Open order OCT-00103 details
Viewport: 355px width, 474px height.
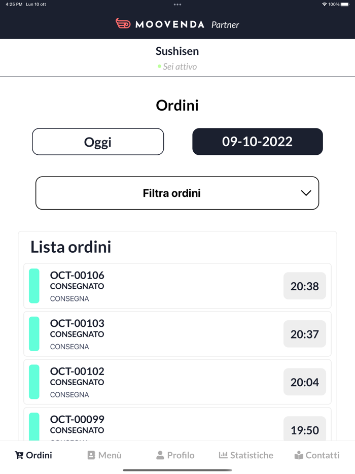coord(152,334)
